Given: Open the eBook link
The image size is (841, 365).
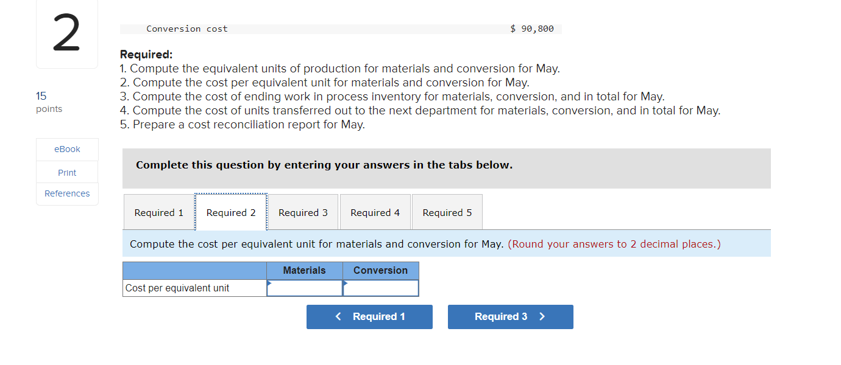Looking at the screenshot, I should click(x=67, y=149).
